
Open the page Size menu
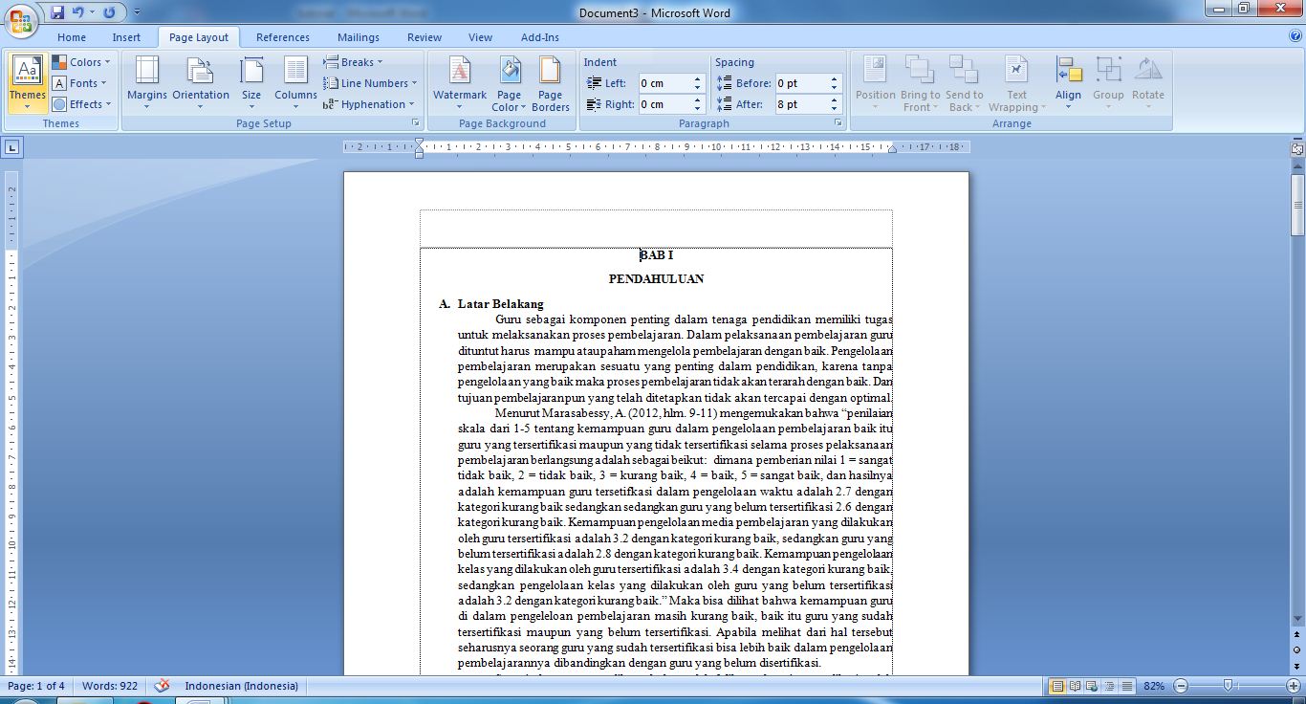pyautogui.click(x=251, y=82)
